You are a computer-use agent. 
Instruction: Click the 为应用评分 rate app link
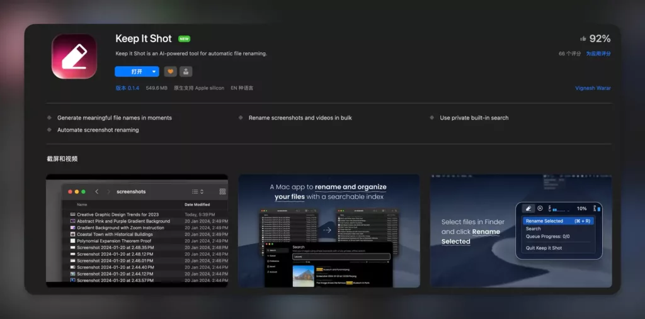pyautogui.click(x=598, y=54)
